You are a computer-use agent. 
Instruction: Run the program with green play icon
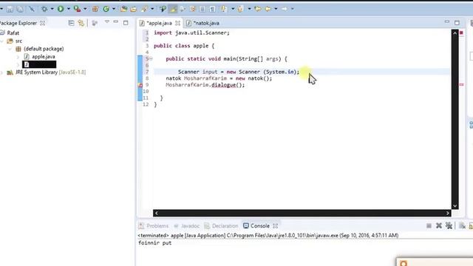pos(61,9)
